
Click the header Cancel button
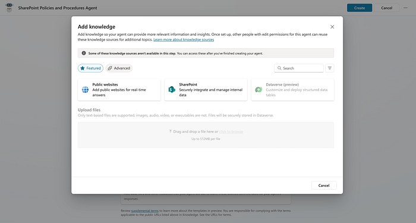386,8
